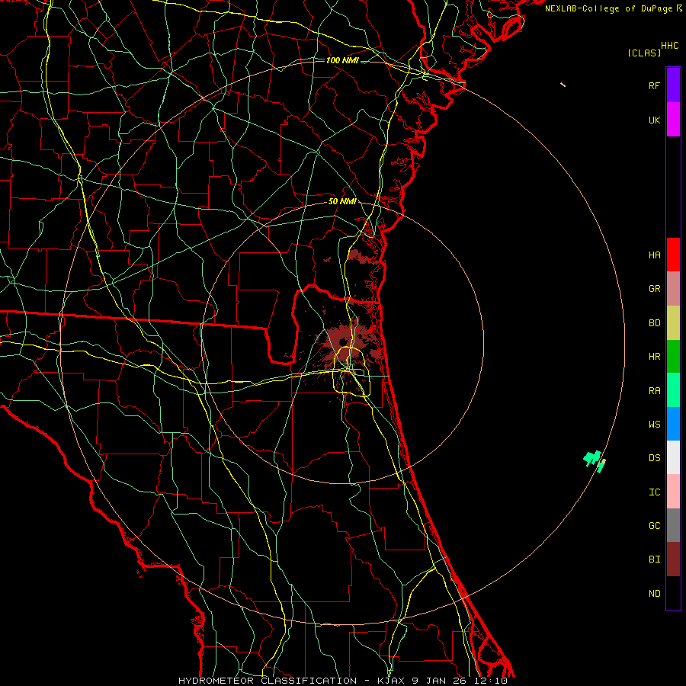Click the DS legend label

654,458
